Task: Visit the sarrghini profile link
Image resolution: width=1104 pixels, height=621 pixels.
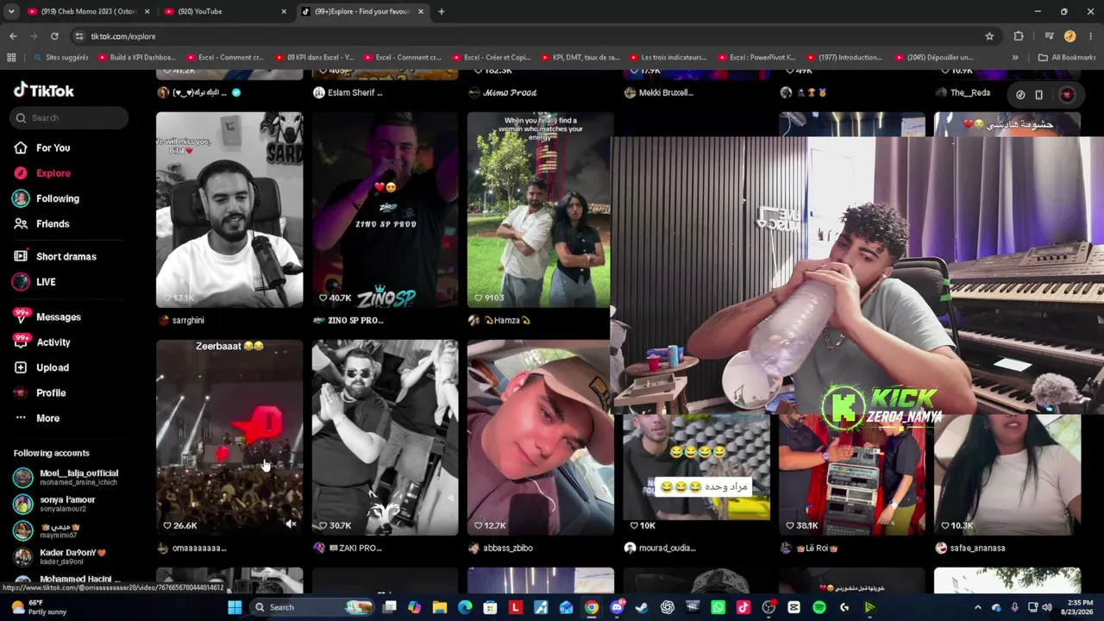Action: (x=187, y=320)
